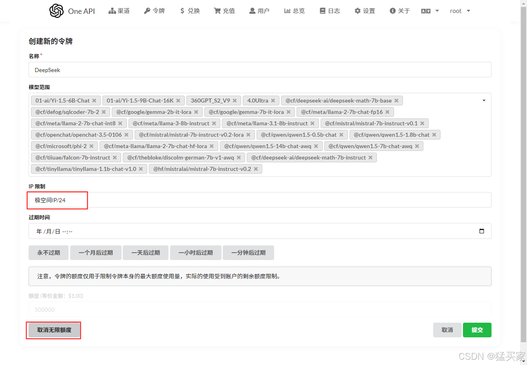The image size is (527, 365).
Task: Remove 4.0Ultra model tag
Action: [x=273, y=101]
